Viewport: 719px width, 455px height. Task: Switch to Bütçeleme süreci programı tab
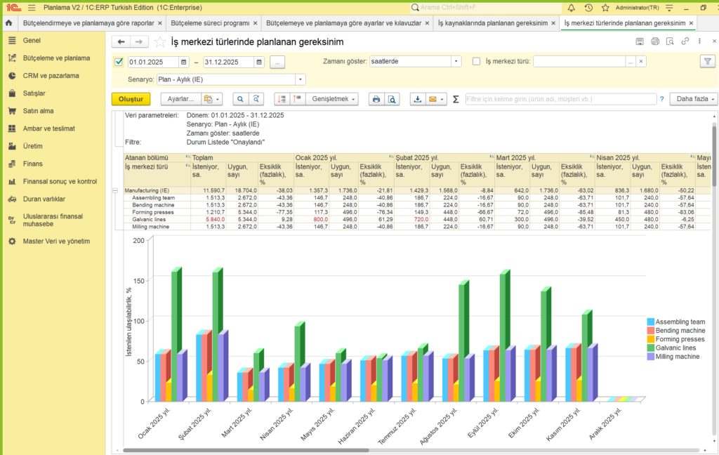tap(211, 23)
